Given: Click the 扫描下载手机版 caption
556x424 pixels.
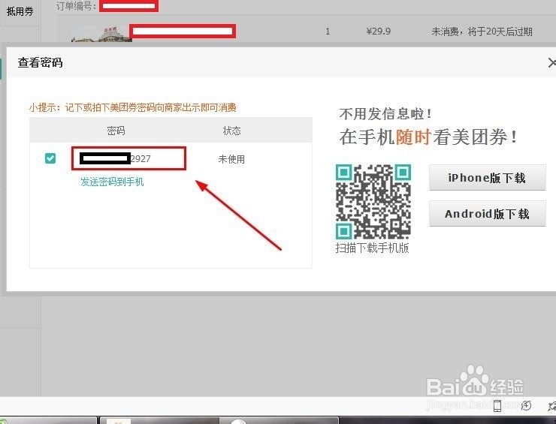Looking at the screenshot, I should tap(373, 248).
